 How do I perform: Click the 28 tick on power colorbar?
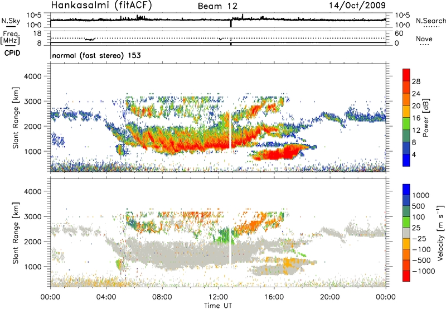tap(416, 81)
